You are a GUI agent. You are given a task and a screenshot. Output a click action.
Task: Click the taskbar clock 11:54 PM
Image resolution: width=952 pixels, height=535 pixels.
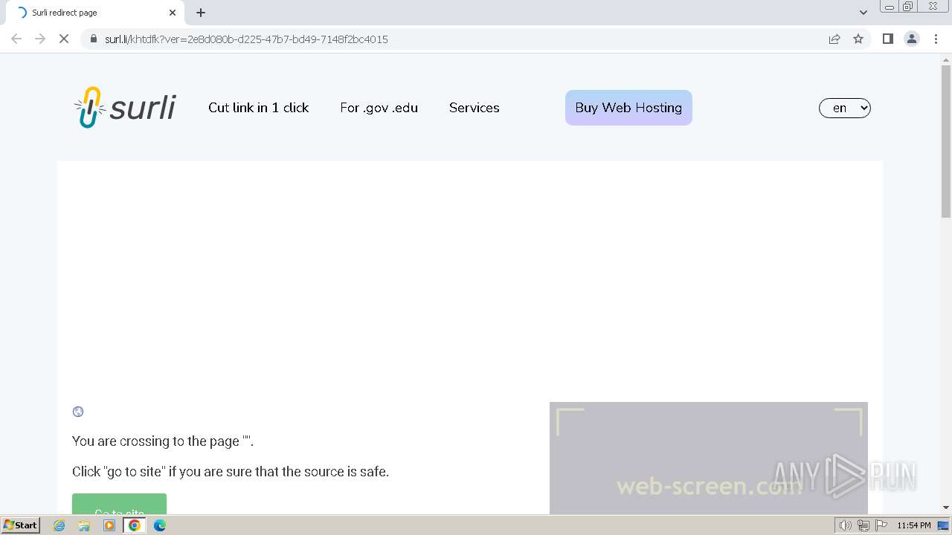913,525
